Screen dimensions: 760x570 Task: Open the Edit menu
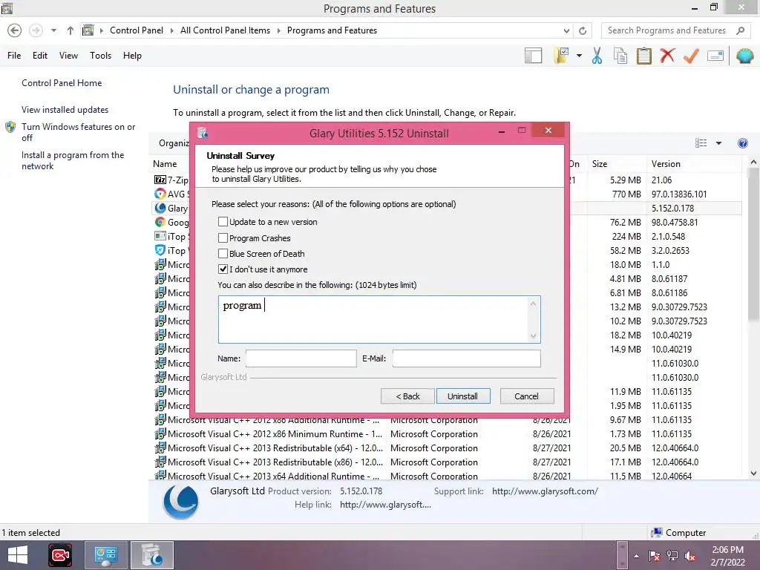click(x=40, y=56)
